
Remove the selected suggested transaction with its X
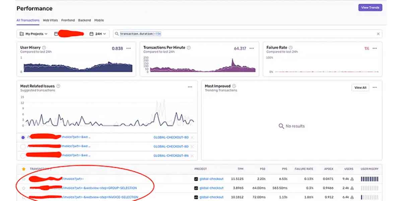[192, 137]
